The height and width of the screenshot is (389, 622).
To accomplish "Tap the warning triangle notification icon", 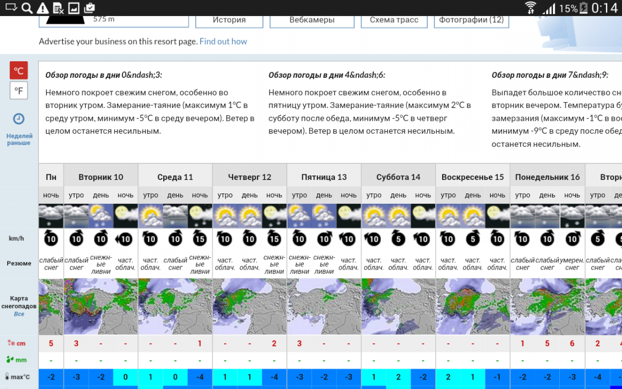I will (43, 8).
